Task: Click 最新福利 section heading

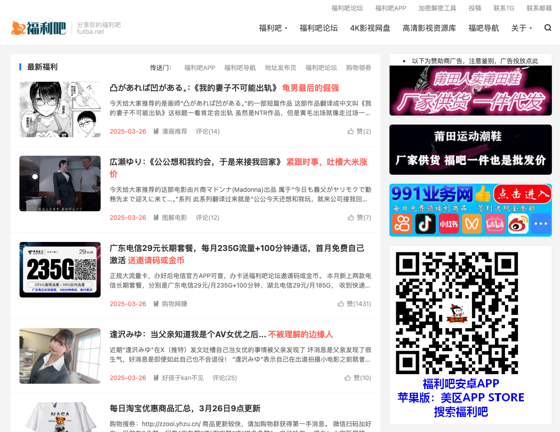Action: 42,67
